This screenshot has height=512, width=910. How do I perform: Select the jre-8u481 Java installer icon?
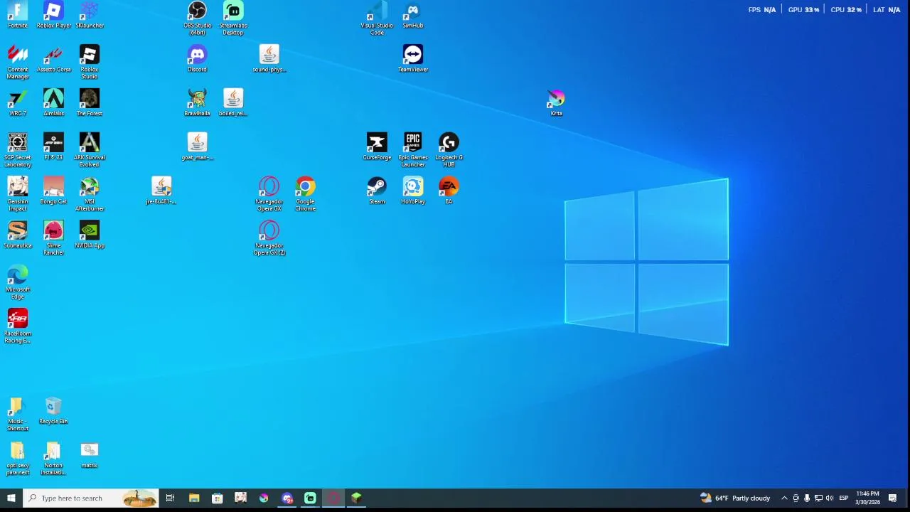(161, 191)
